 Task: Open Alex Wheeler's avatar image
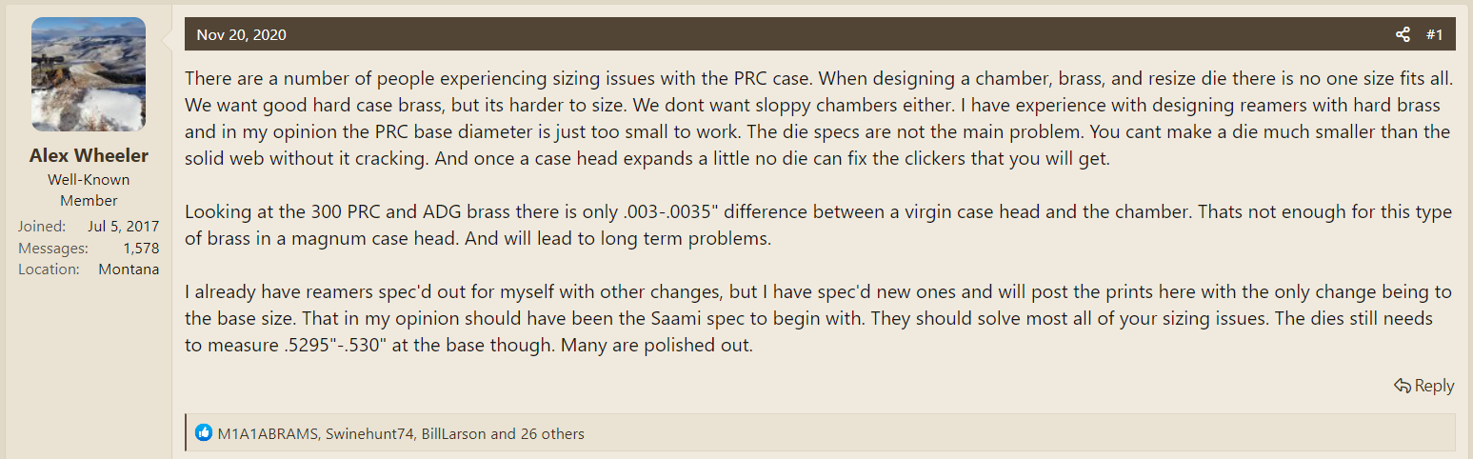[x=89, y=74]
